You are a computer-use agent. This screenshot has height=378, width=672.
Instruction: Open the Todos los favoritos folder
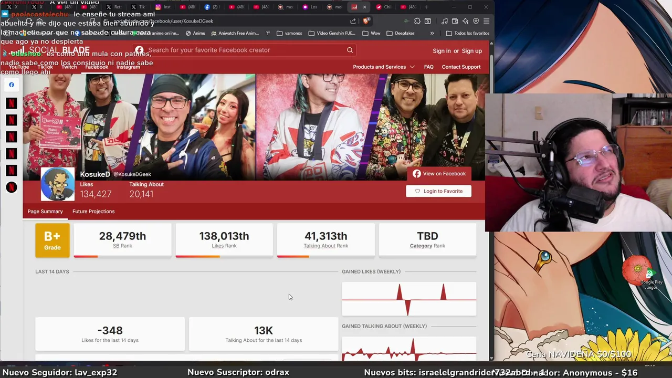468,33
